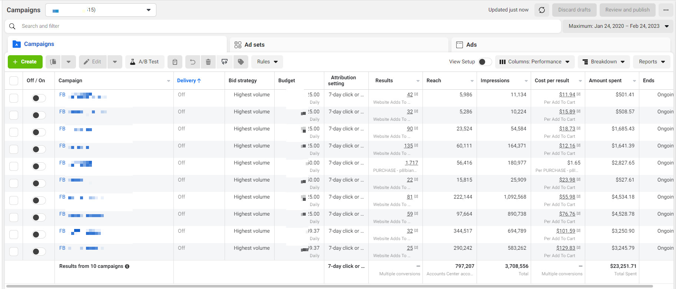Click the undo arrow icon
This screenshot has width=676, height=289.
tap(193, 62)
